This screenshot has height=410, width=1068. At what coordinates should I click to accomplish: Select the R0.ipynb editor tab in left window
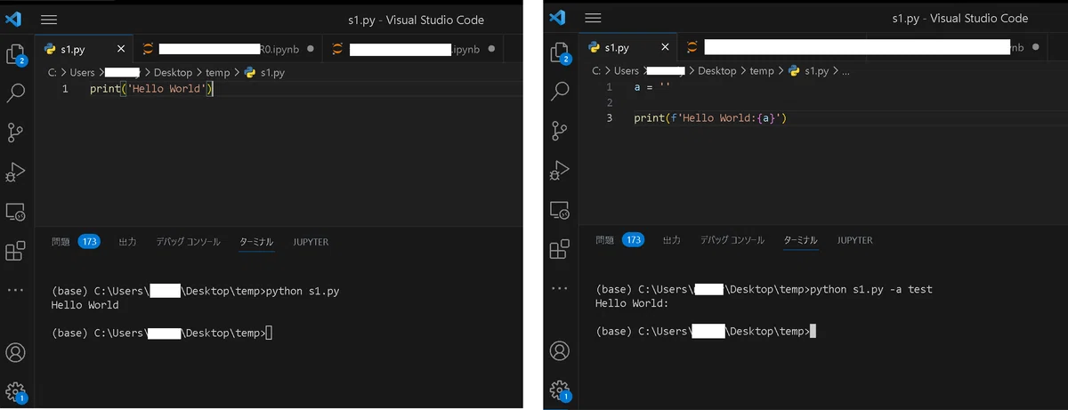pyautogui.click(x=227, y=50)
